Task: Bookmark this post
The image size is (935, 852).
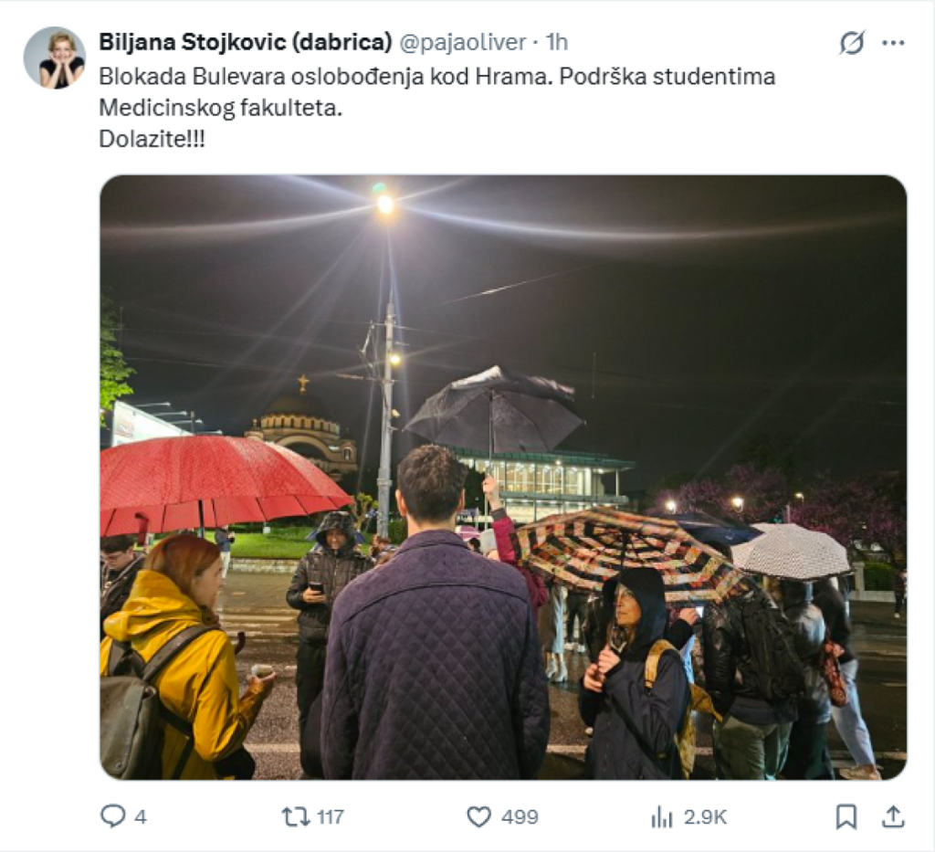Action: [x=846, y=815]
